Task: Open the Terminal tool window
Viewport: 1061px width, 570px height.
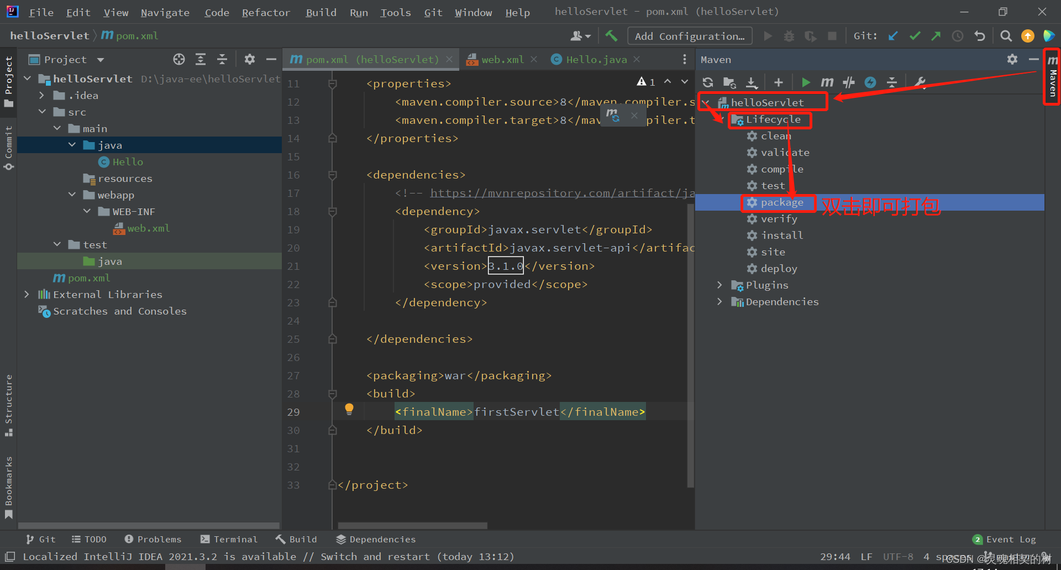Action: (x=229, y=539)
